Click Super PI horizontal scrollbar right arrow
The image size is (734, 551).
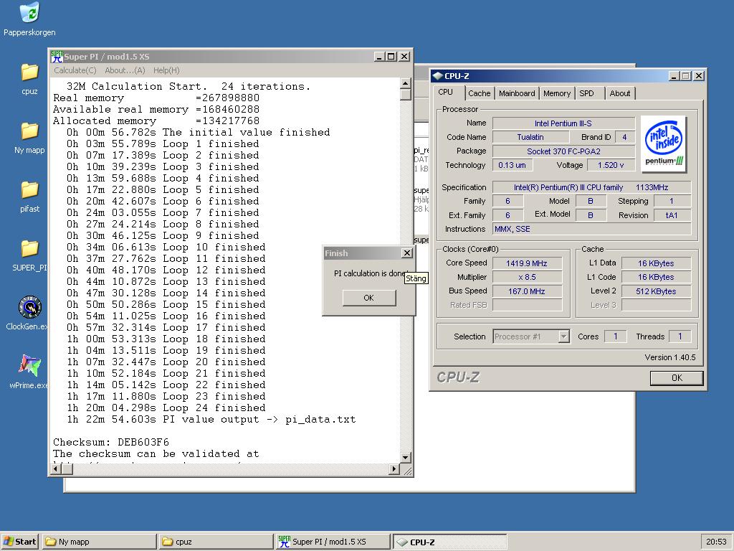point(394,468)
